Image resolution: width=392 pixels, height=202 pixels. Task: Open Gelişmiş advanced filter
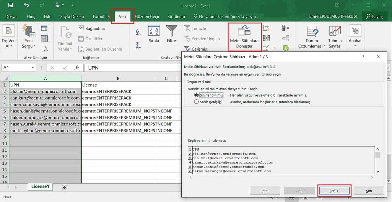[195, 49]
